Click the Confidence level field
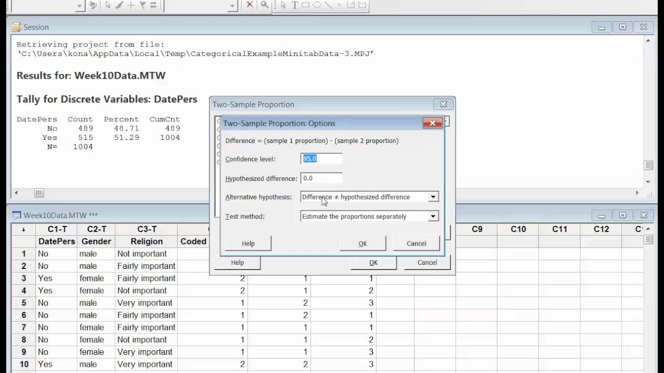This screenshot has width=664, height=373. pyautogui.click(x=321, y=159)
